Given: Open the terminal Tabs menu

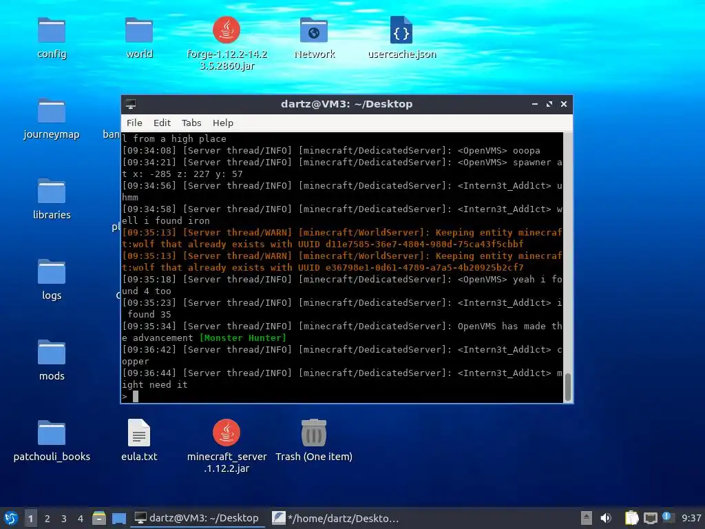Looking at the screenshot, I should 191,123.
